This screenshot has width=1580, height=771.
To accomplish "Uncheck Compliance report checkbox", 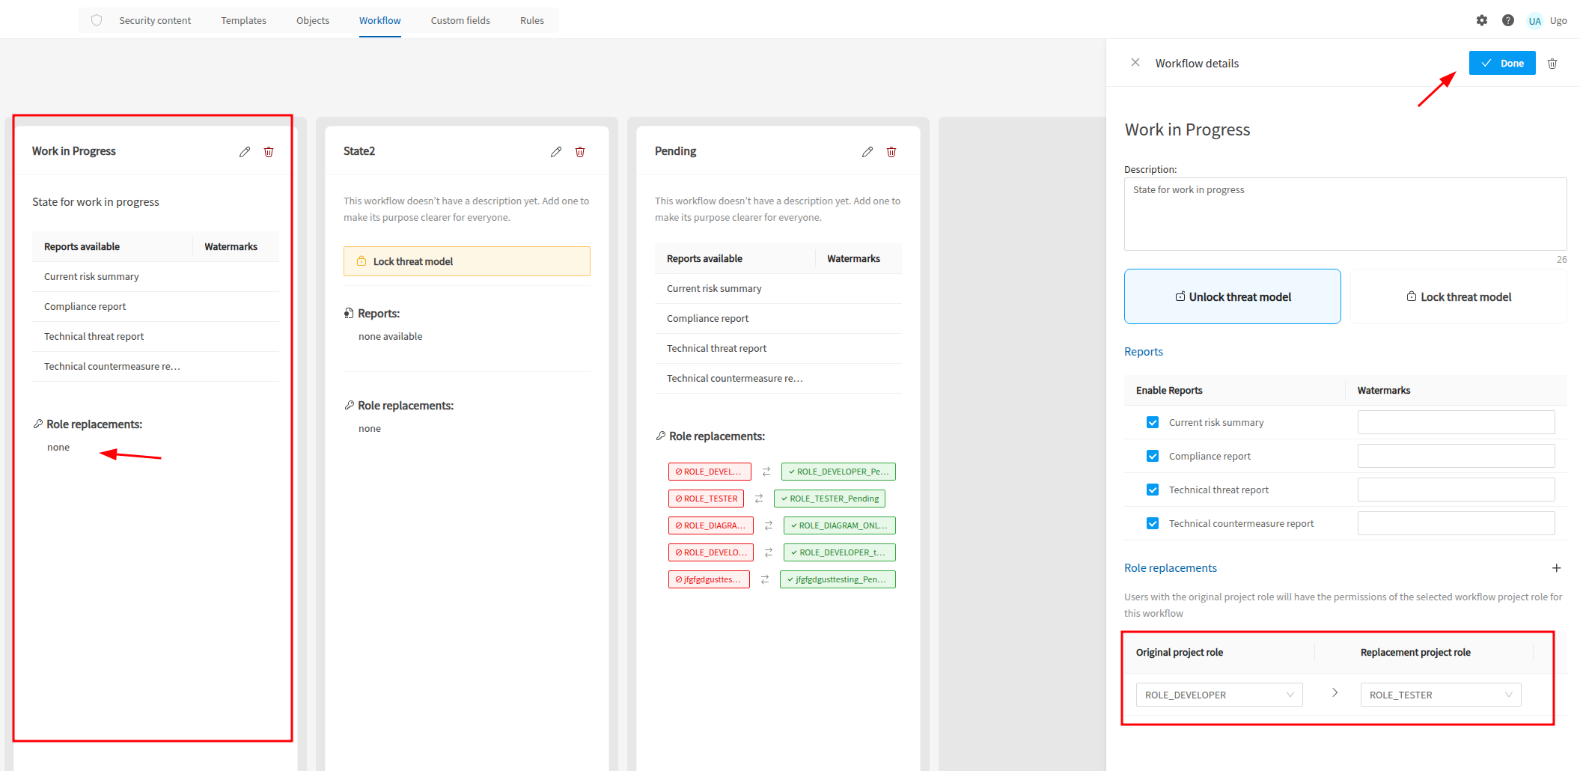I will click(x=1153, y=456).
